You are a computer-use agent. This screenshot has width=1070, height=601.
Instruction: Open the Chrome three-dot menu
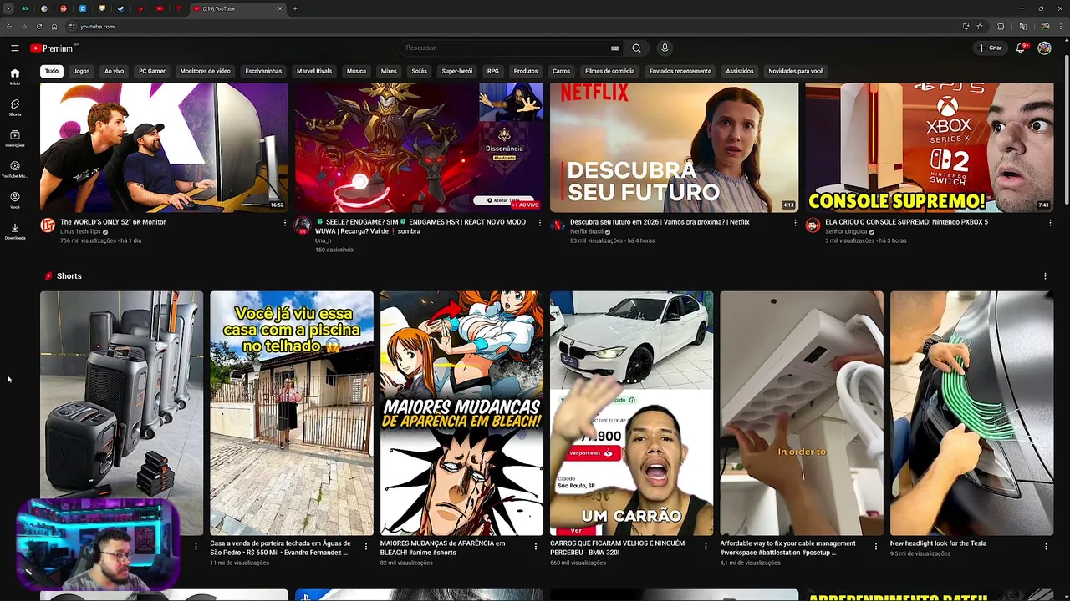[1061, 27]
